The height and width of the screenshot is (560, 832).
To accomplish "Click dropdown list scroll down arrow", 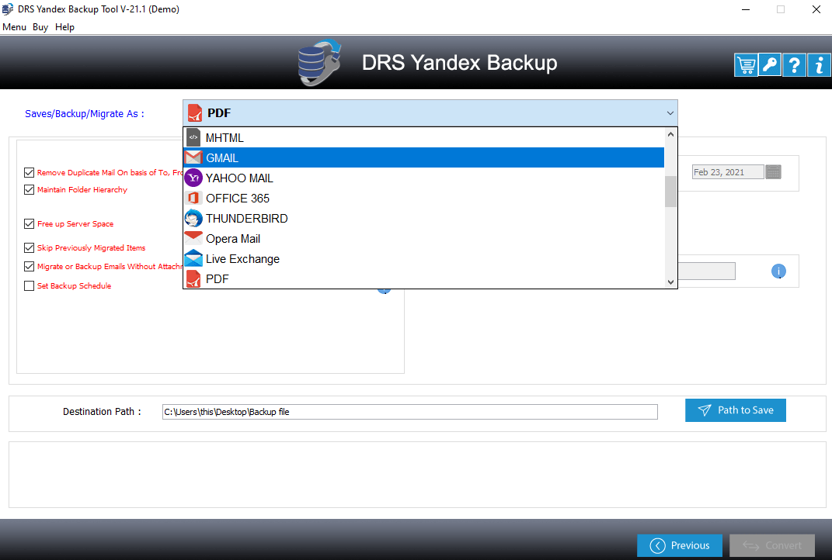I will pyautogui.click(x=670, y=282).
